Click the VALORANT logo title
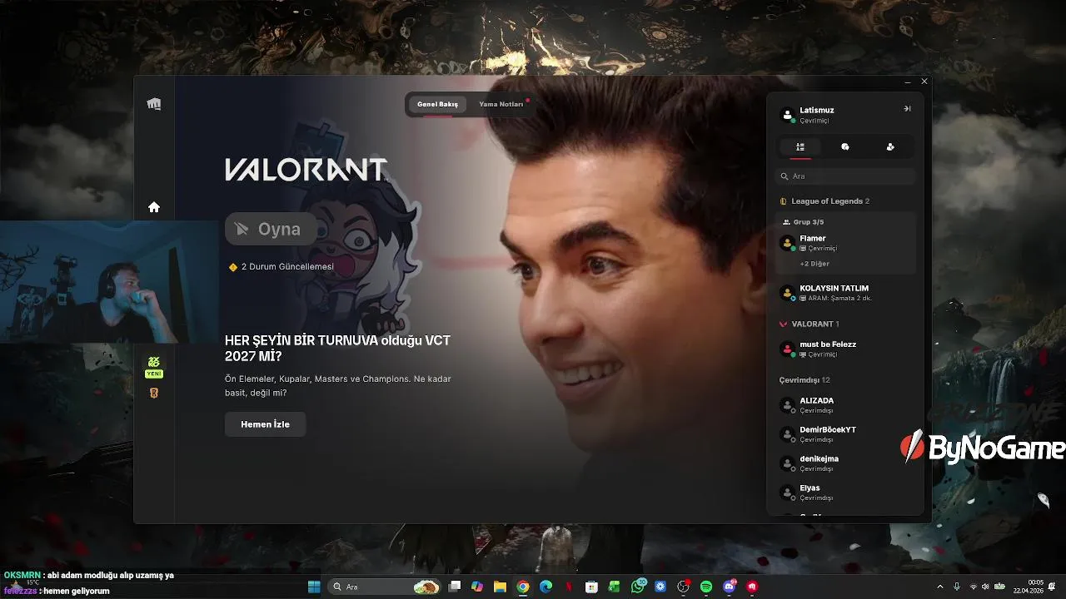 (x=306, y=170)
